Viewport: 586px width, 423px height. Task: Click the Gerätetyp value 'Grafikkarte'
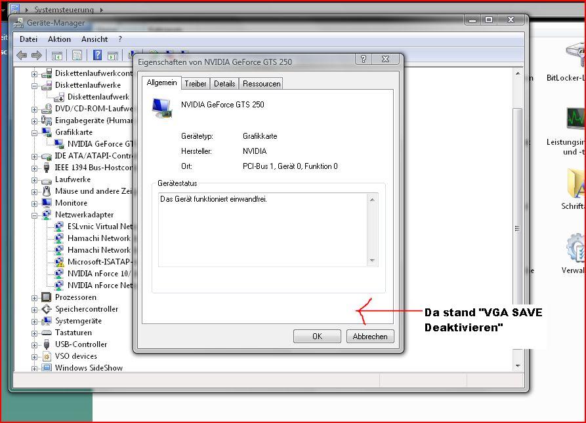[x=260, y=136]
